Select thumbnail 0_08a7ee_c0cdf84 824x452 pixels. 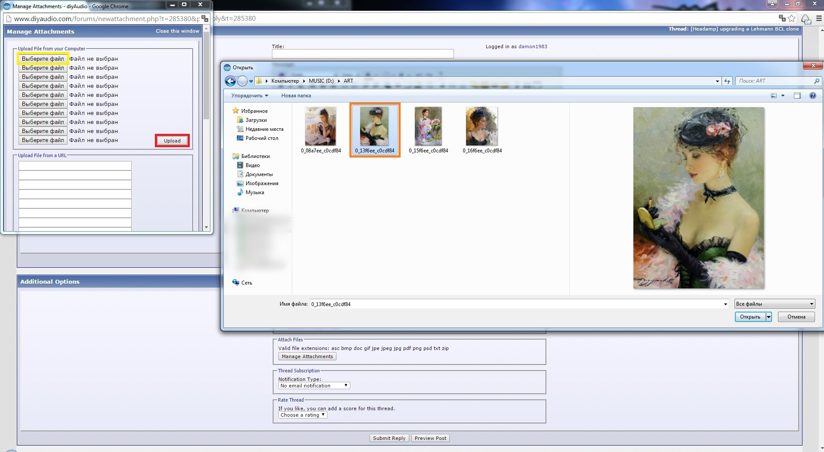coord(321,130)
